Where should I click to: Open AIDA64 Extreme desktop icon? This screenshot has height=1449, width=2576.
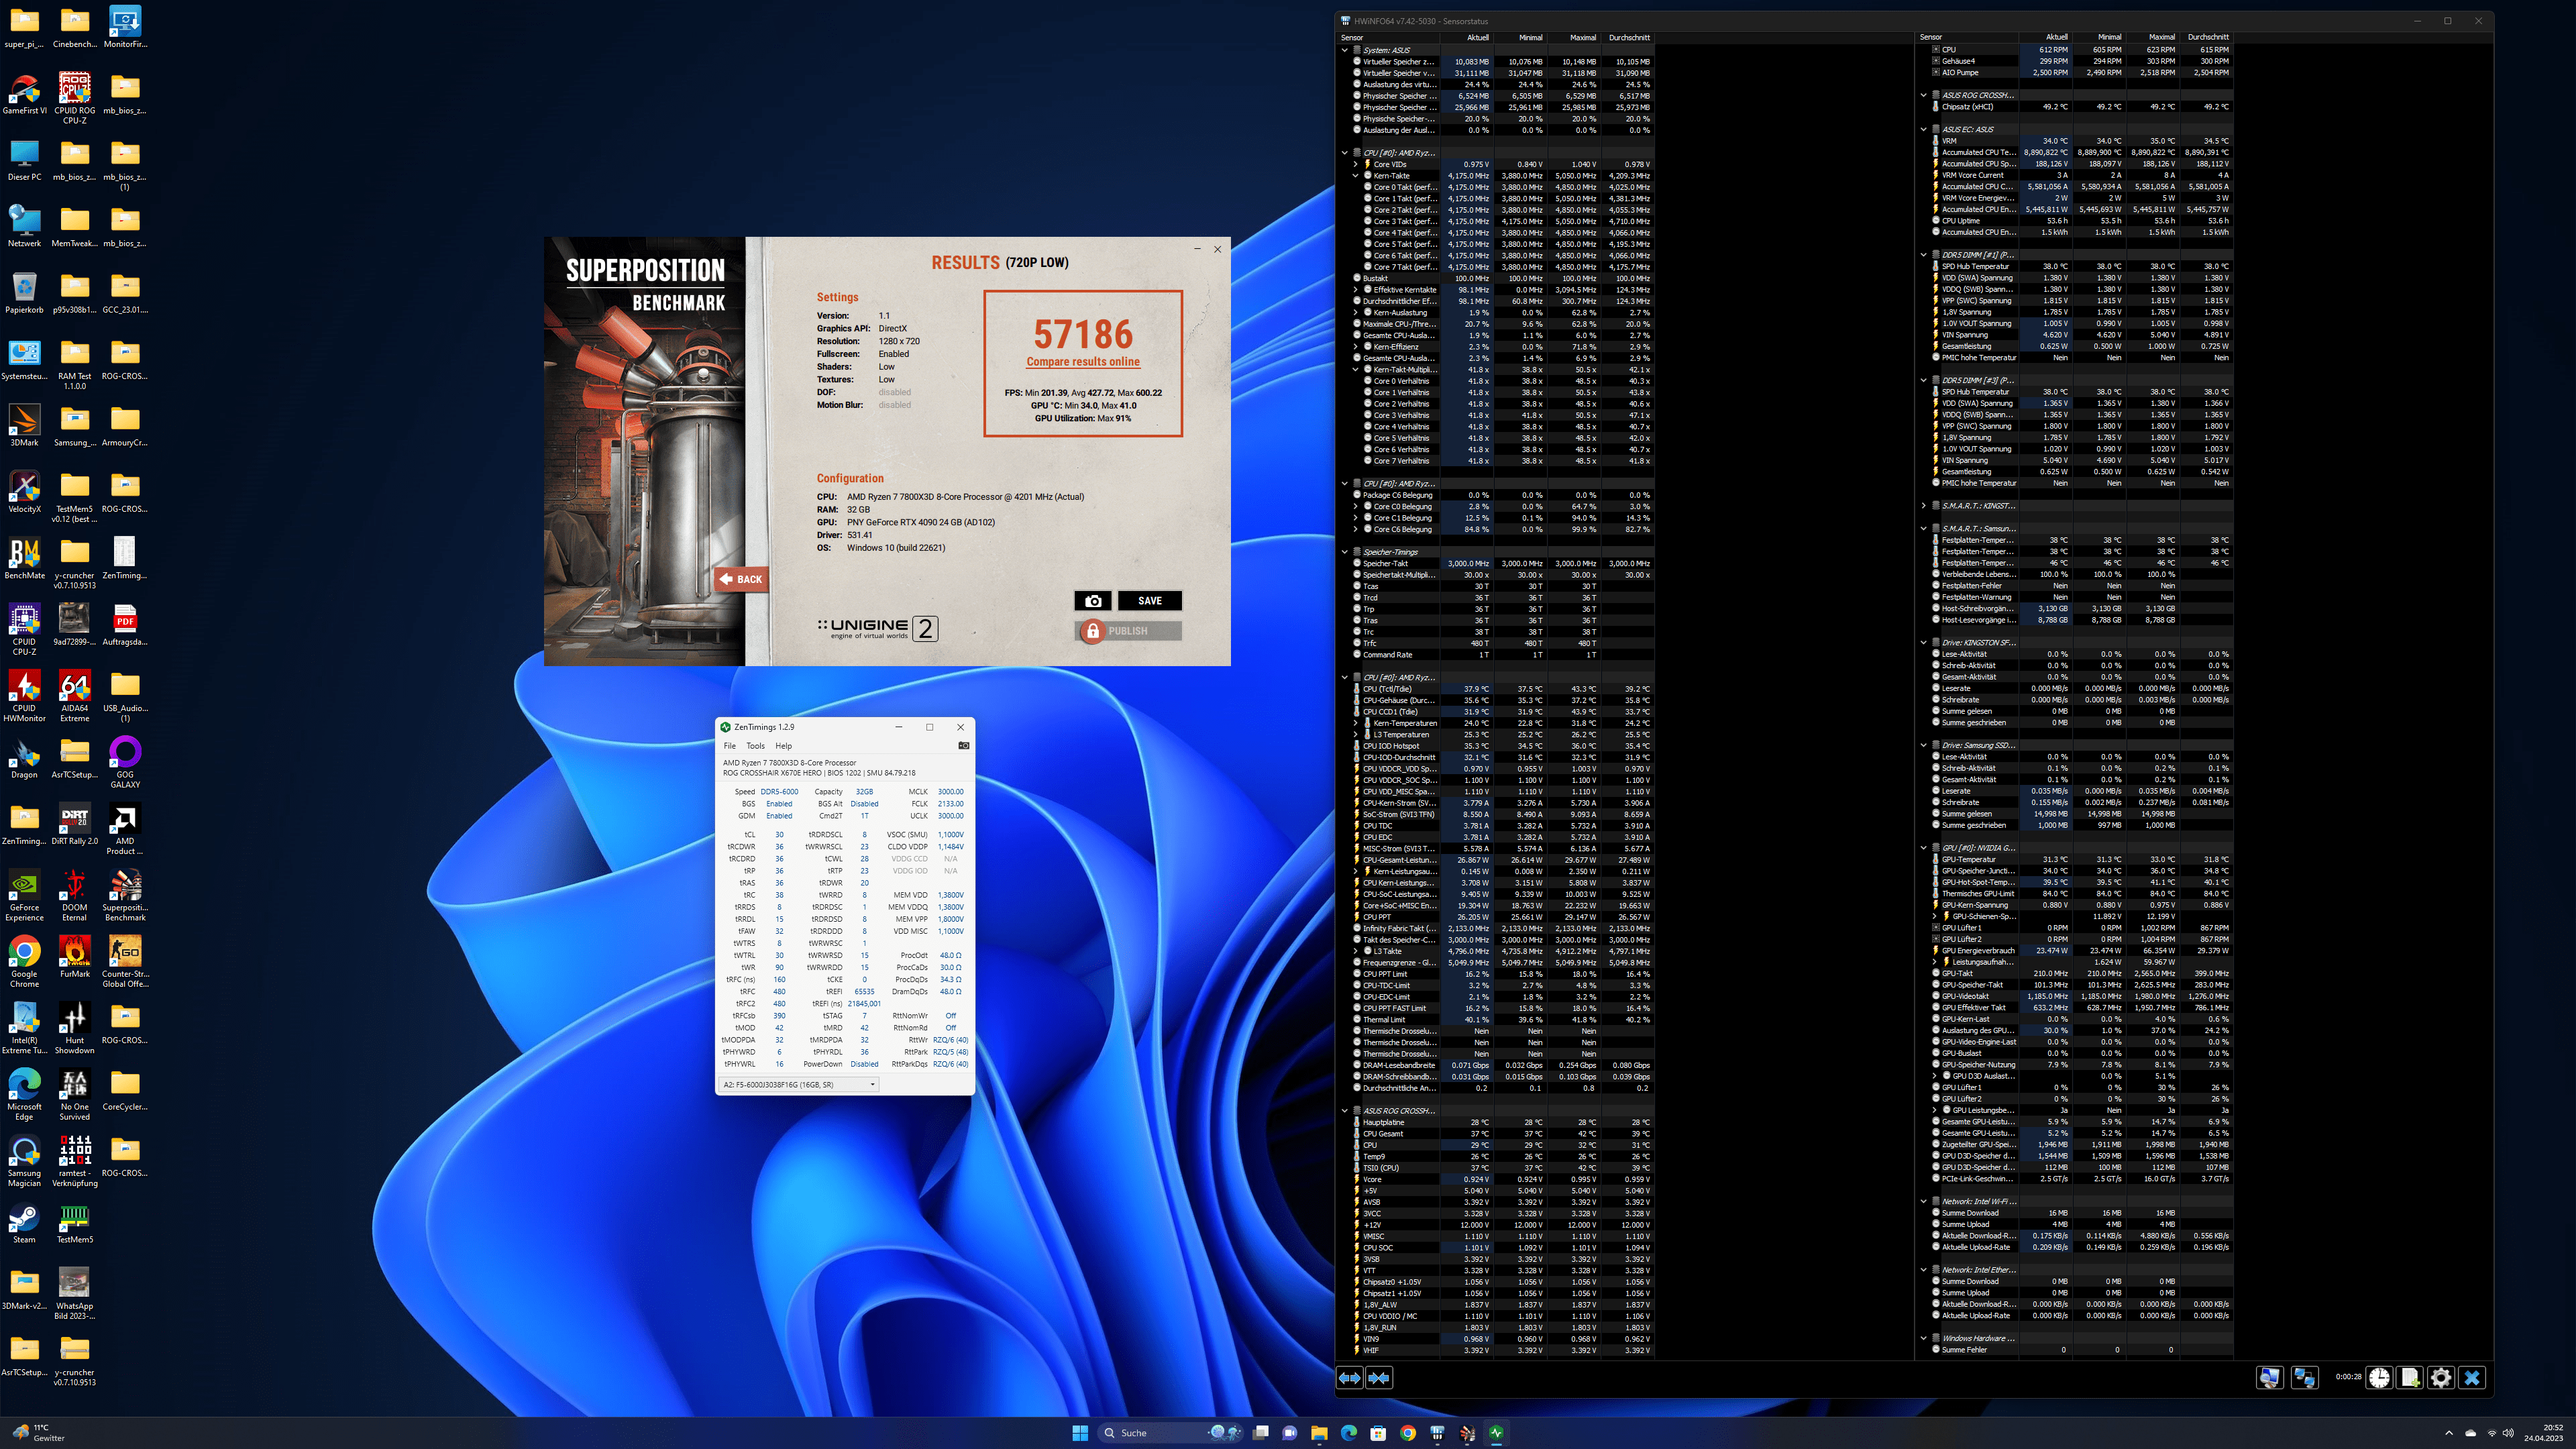point(75,696)
